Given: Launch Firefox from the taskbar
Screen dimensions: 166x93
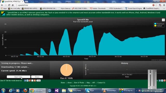Looking at the screenshot, I should [25, 91].
